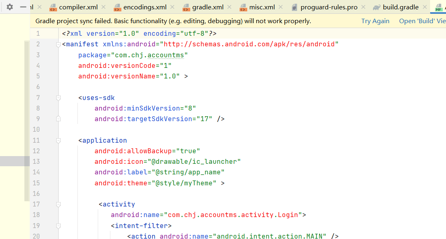Click the gradle.xml file icon
Viewport: 446px width, 239px height.
point(186,7)
